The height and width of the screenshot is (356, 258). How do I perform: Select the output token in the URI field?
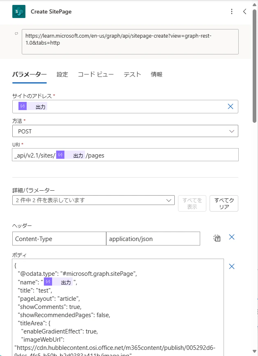pyautogui.click(x=71, y=155)
